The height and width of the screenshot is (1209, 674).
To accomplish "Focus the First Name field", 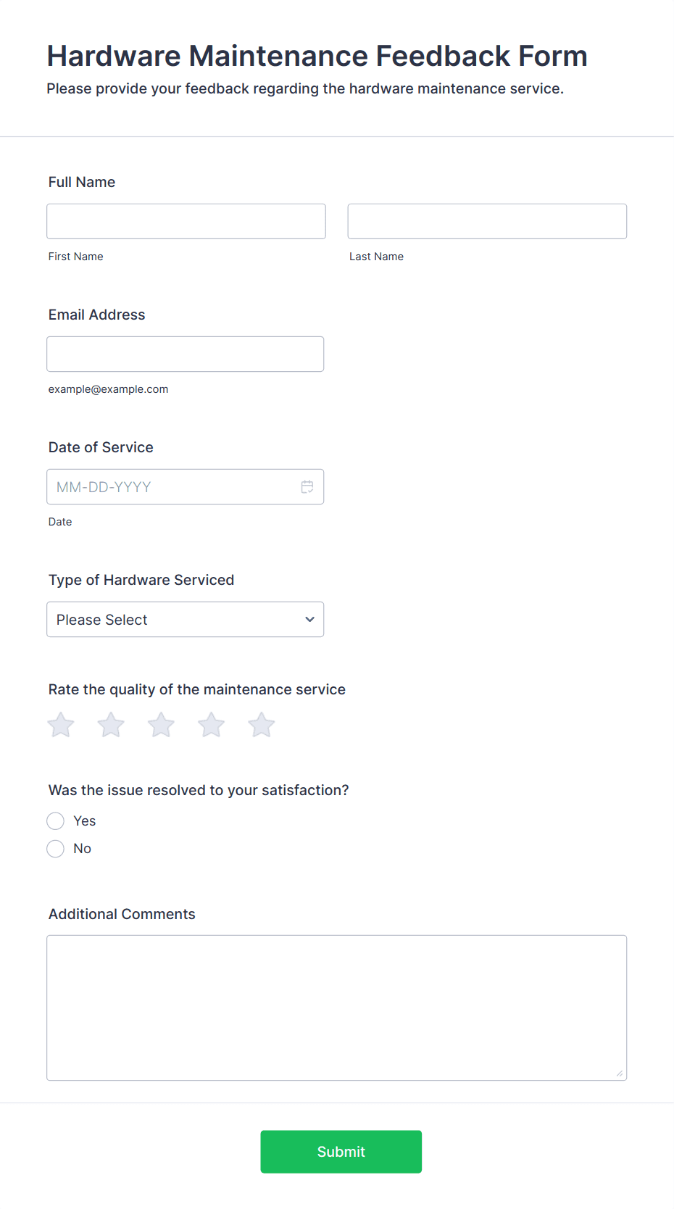I will click(186, 221).
